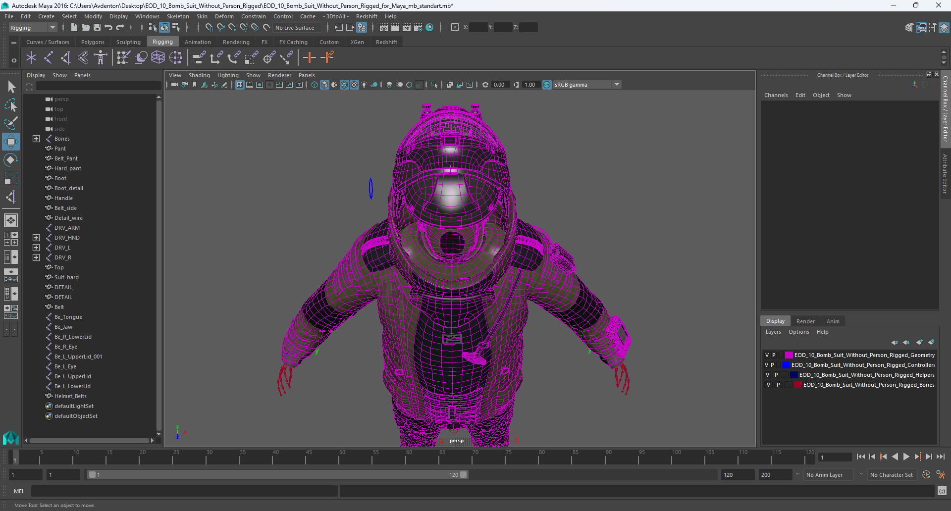The height and width of the screenshot is (511, 951).
Task: Choose the Lasso Select tool
Action: pyautogui.click(x=11, y=105)
